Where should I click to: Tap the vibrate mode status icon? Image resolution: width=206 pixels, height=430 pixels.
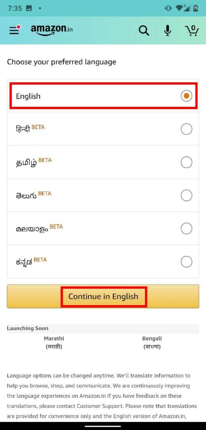pyautogui.click(x=168, y=8)
